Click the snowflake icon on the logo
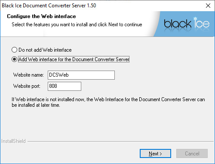This screenshot has width=215, height=164. 195,19
